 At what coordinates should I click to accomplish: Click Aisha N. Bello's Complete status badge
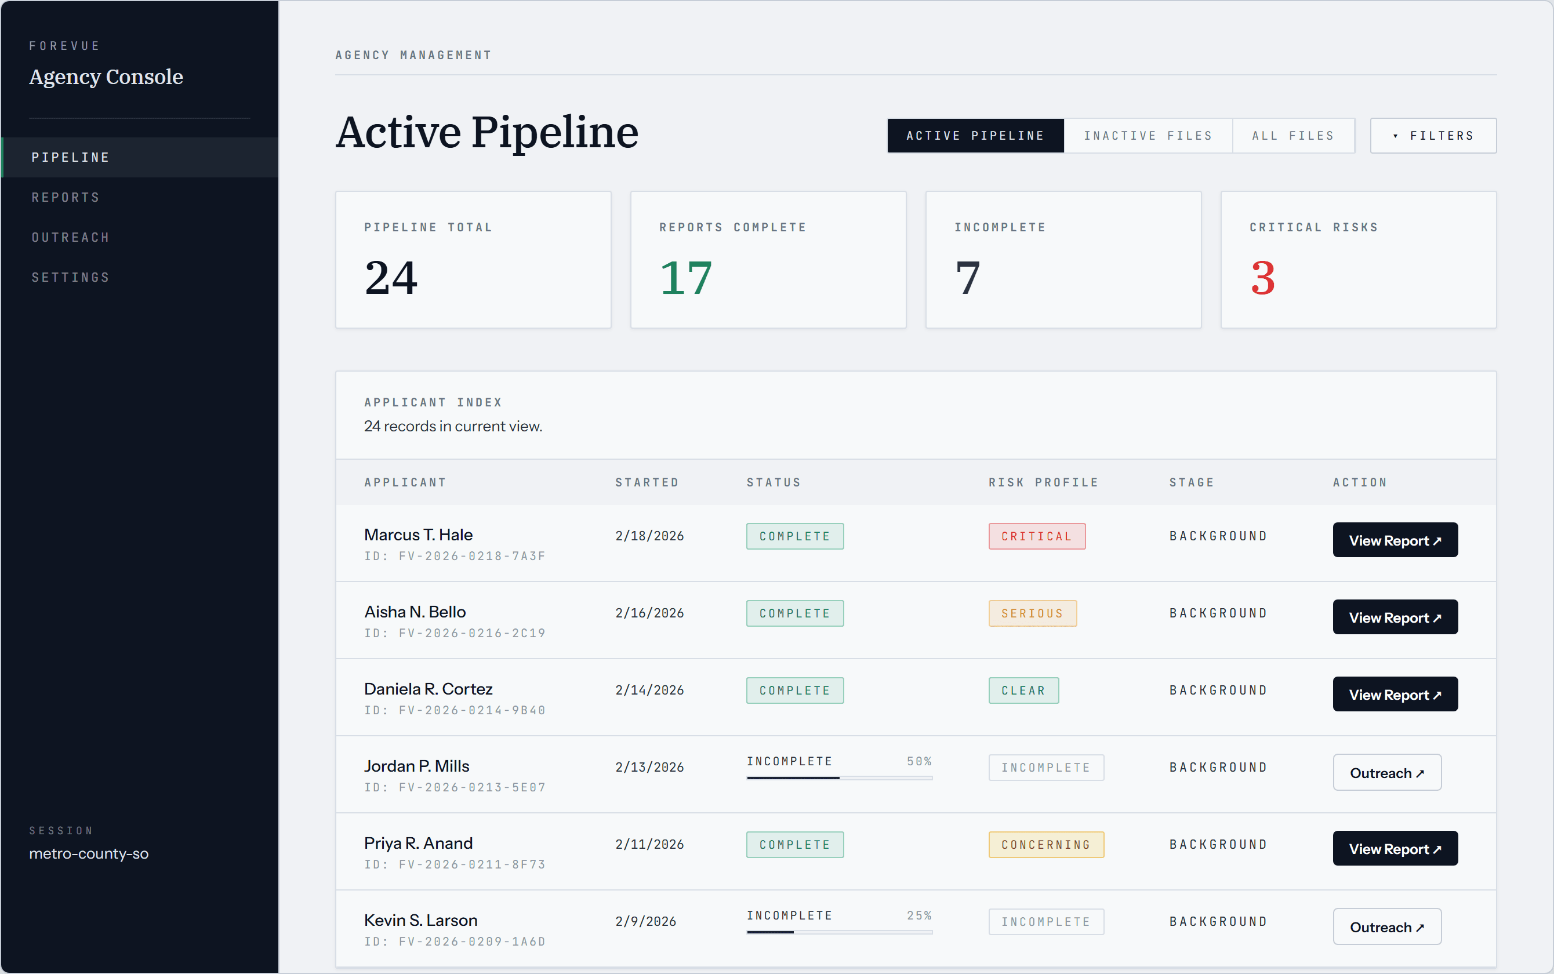pos(794,613)
